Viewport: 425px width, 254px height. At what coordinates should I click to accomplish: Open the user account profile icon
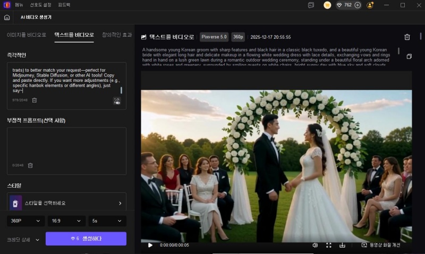(x=370, y=5)
